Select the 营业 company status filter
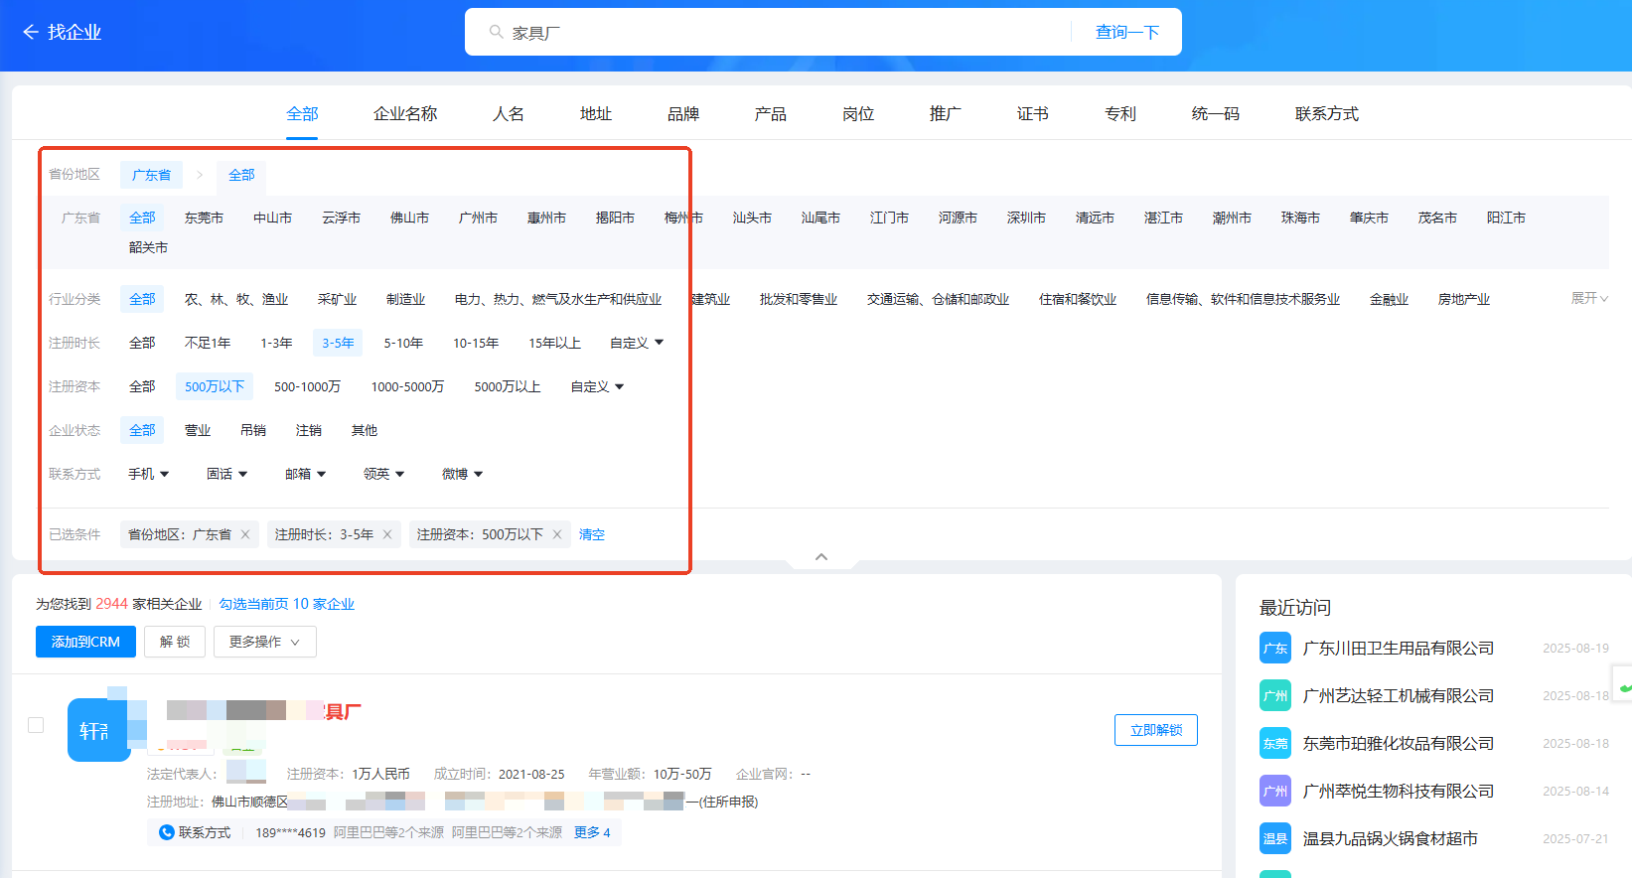 (x=198, y=430)
